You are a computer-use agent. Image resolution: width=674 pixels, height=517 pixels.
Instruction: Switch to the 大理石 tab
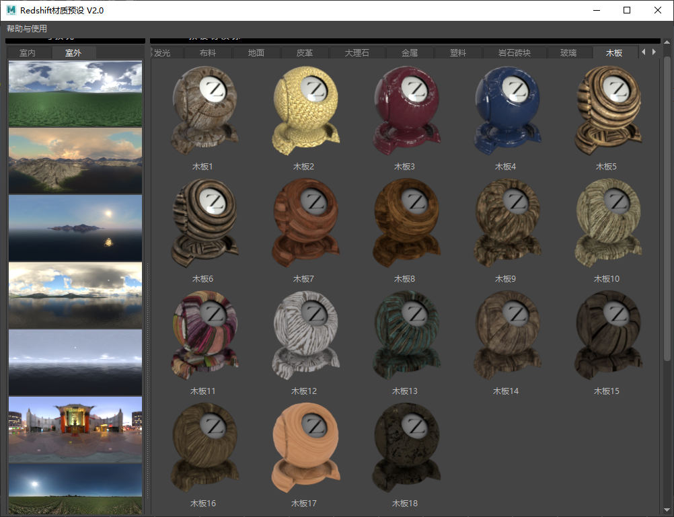click(x=357, y=52)
